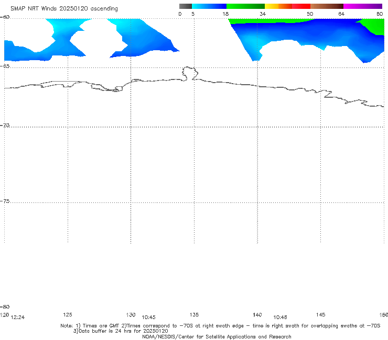
Task: Pick the red segment of the color bar
Action: pos(301,6)
